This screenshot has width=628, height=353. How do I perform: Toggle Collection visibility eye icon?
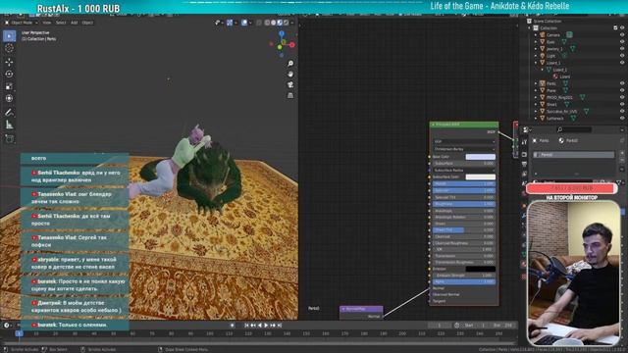[622, 27]
